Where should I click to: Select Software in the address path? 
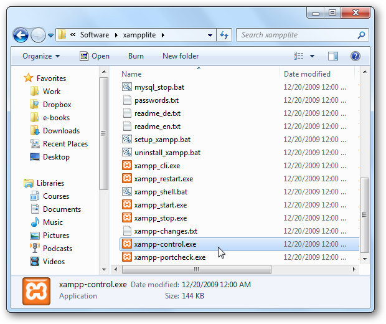pos(95,35)
